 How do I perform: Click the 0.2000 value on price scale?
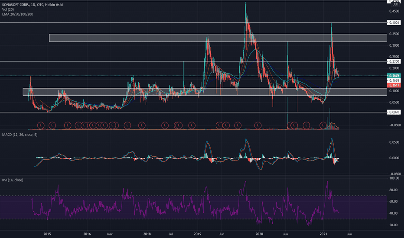click(x=394, y=68)
